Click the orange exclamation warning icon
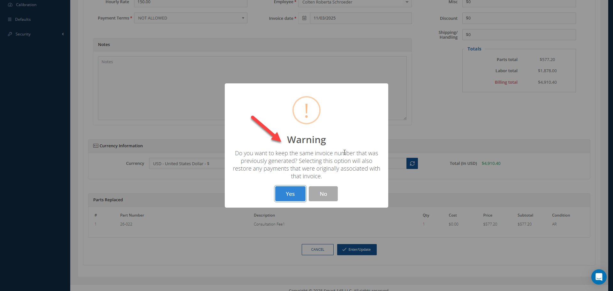Screen dimensions: 613x291 pyautogui.click(x=306, y=110)
